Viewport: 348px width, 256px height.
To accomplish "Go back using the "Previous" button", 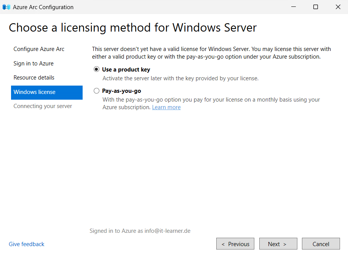I will click(x=235, y=243).
